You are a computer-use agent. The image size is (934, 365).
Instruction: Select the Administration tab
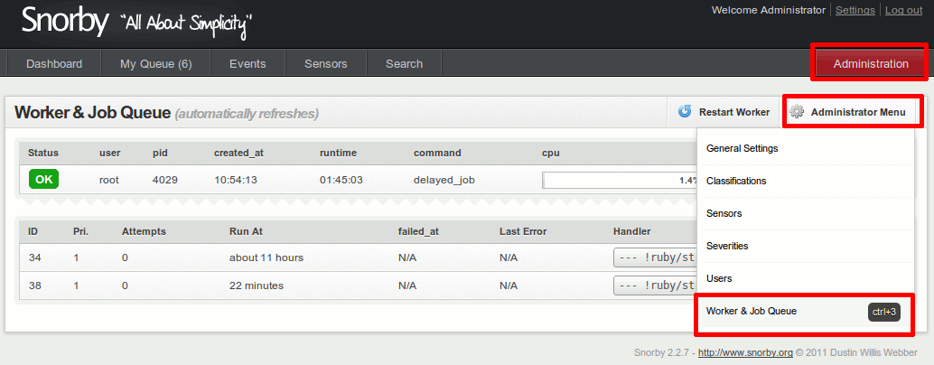(870, 63)
